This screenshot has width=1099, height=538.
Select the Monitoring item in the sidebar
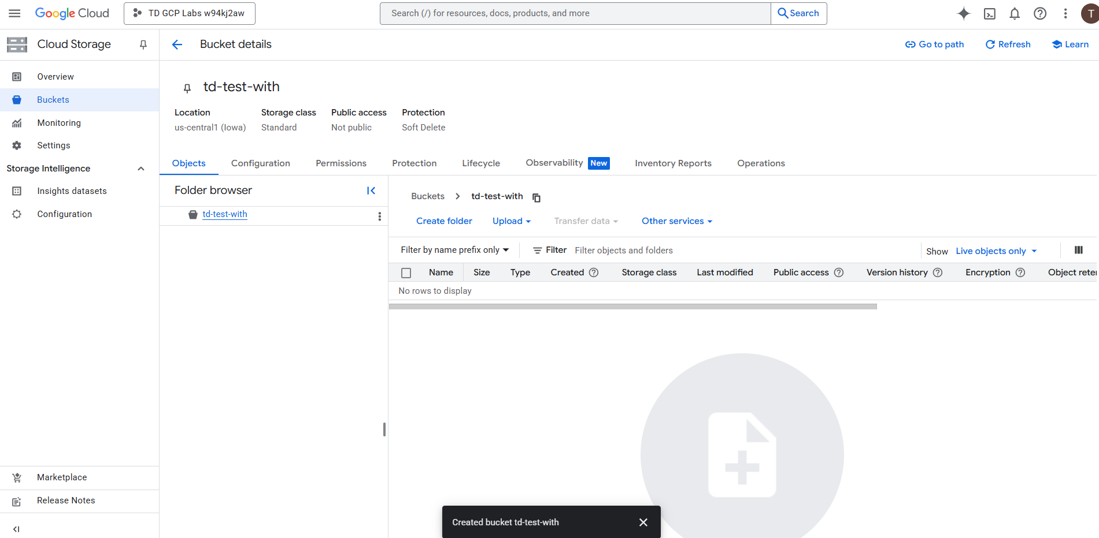point(59,122)
